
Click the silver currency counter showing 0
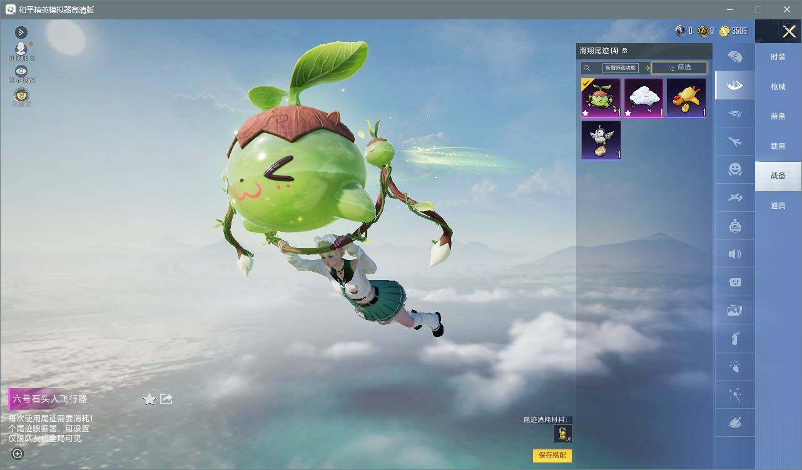tap(684, 31)
